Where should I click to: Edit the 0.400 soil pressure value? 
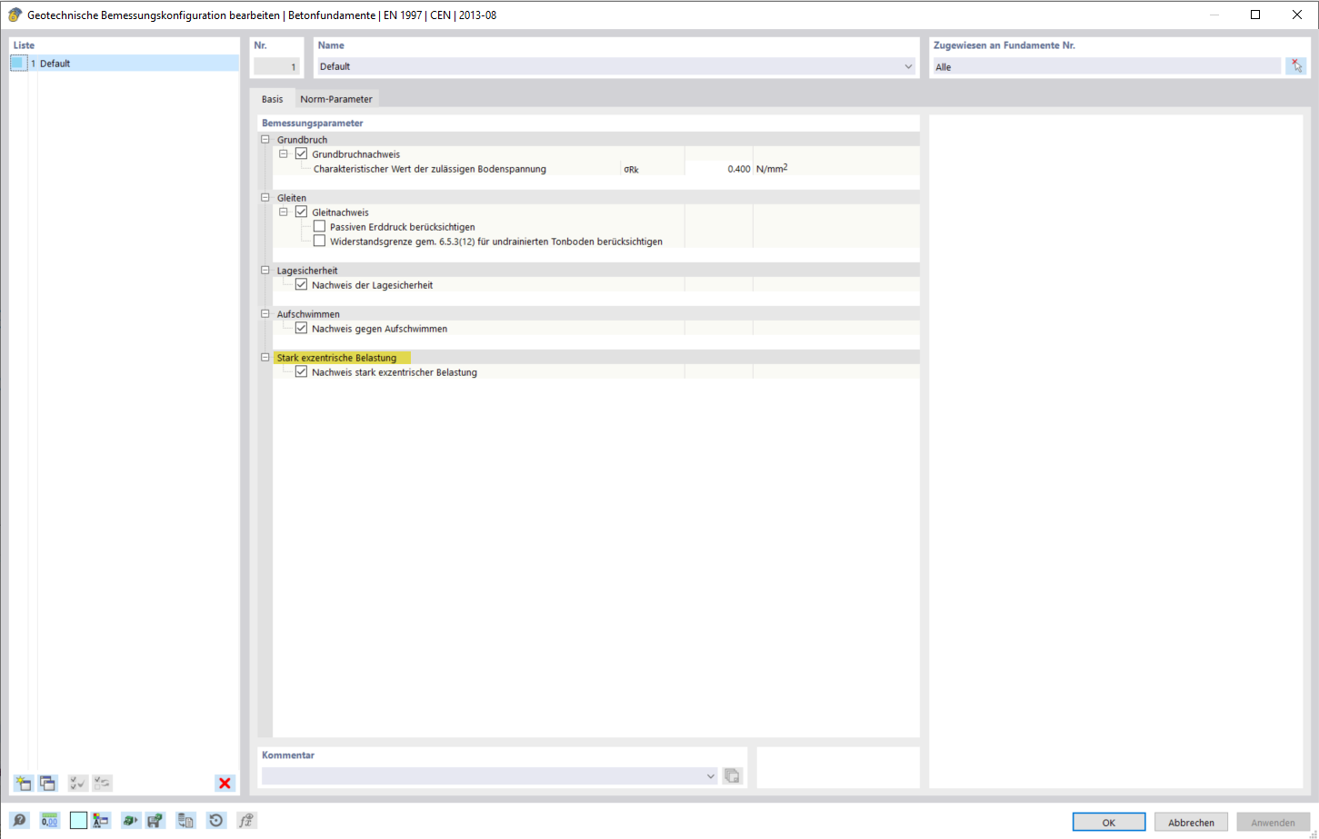pyautogui.click(x=719, y=169)
